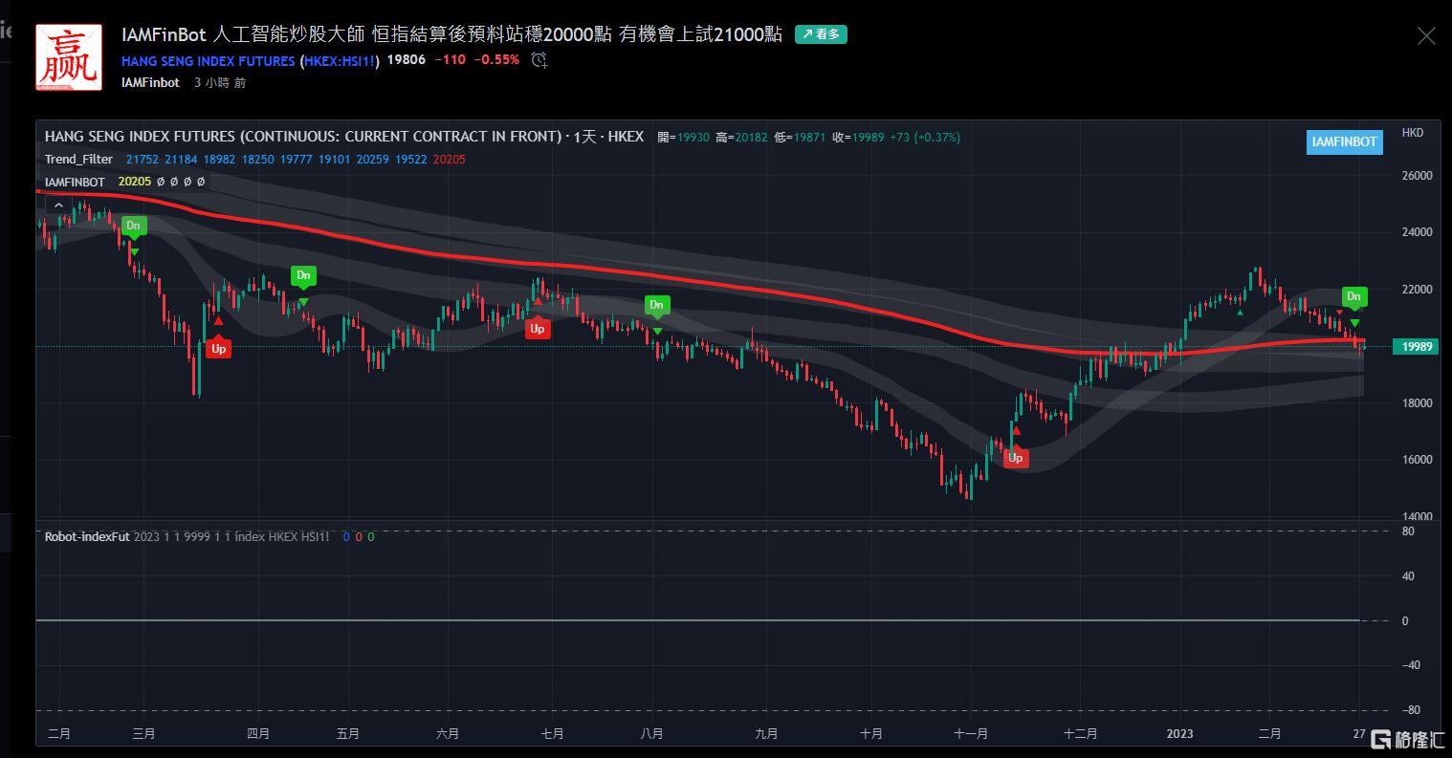Screen dimensions: 1452x758
Task: Open the HKEX:HSI1! ticker link
Action: coord(340,60)
